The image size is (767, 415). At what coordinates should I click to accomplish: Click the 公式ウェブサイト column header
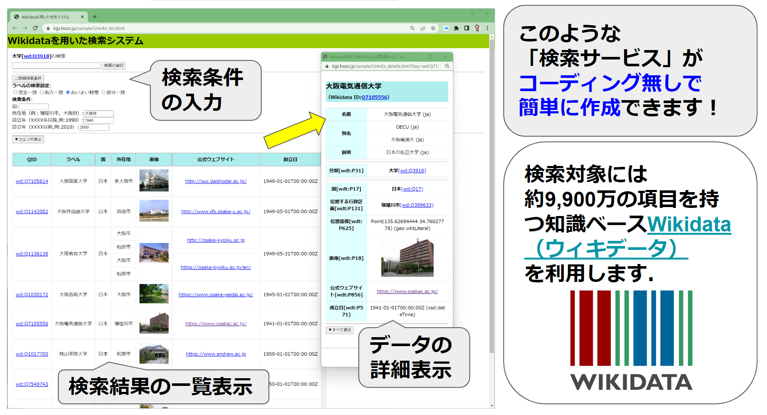point(216,160)
